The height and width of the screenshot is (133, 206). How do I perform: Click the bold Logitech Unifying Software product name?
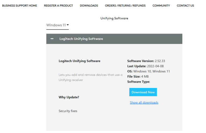(79, 61)
